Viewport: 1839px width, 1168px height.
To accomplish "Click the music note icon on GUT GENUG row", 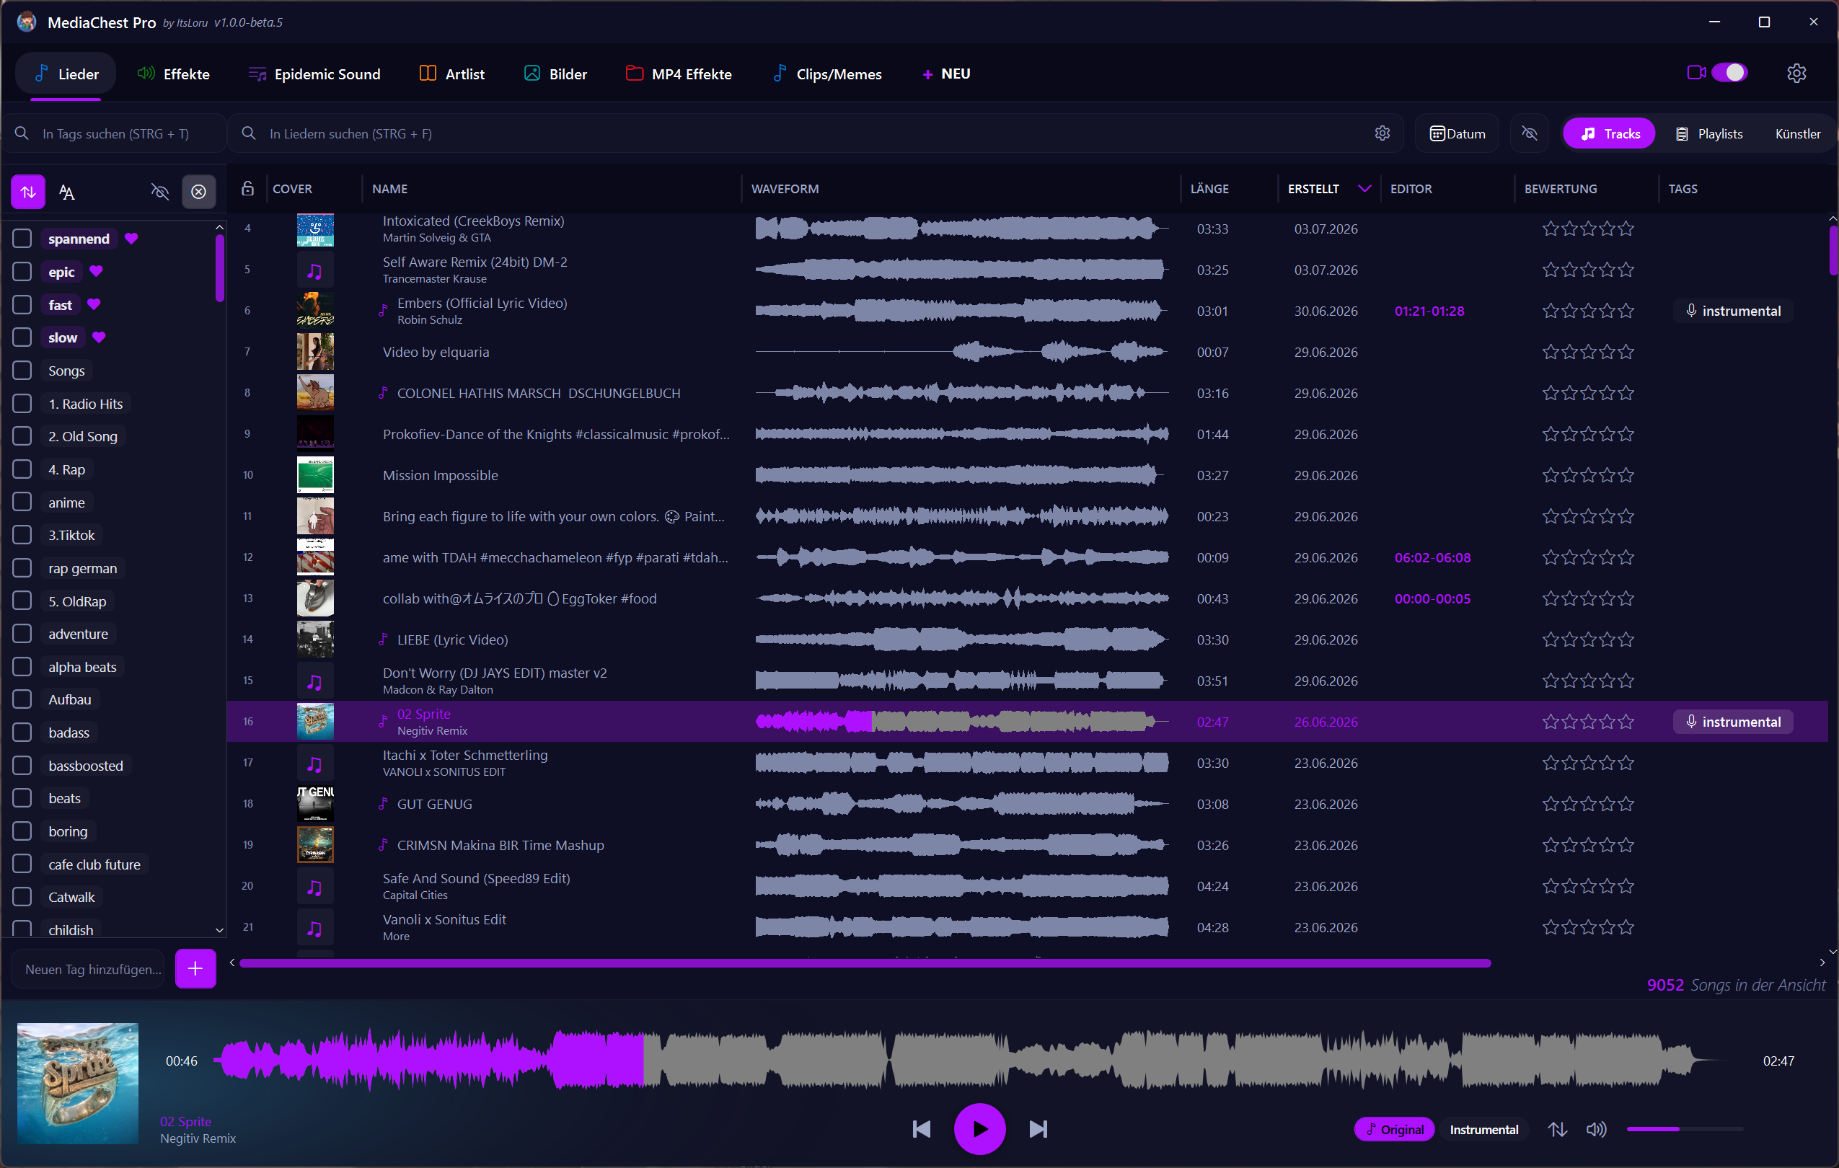I will tap(383, 804).
